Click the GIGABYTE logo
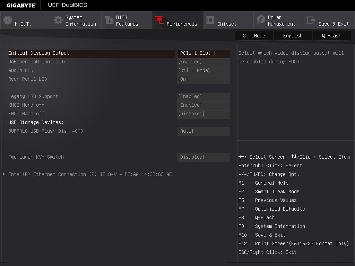This screenshot has height=266, width=355. pyautogui.click(x=21, y=6)
